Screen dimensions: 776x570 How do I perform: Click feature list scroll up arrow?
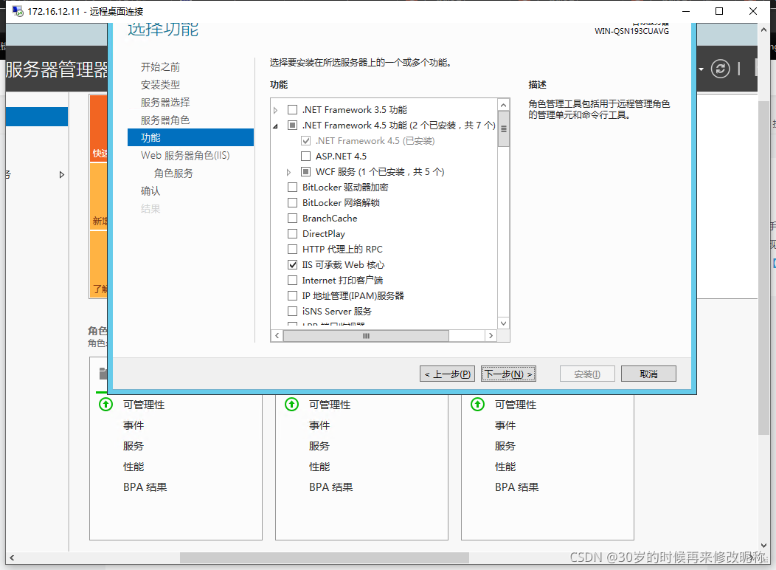[503, 105]
